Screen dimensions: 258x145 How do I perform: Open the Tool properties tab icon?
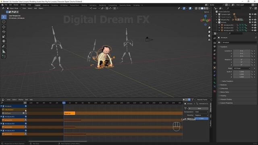[214, 38]
